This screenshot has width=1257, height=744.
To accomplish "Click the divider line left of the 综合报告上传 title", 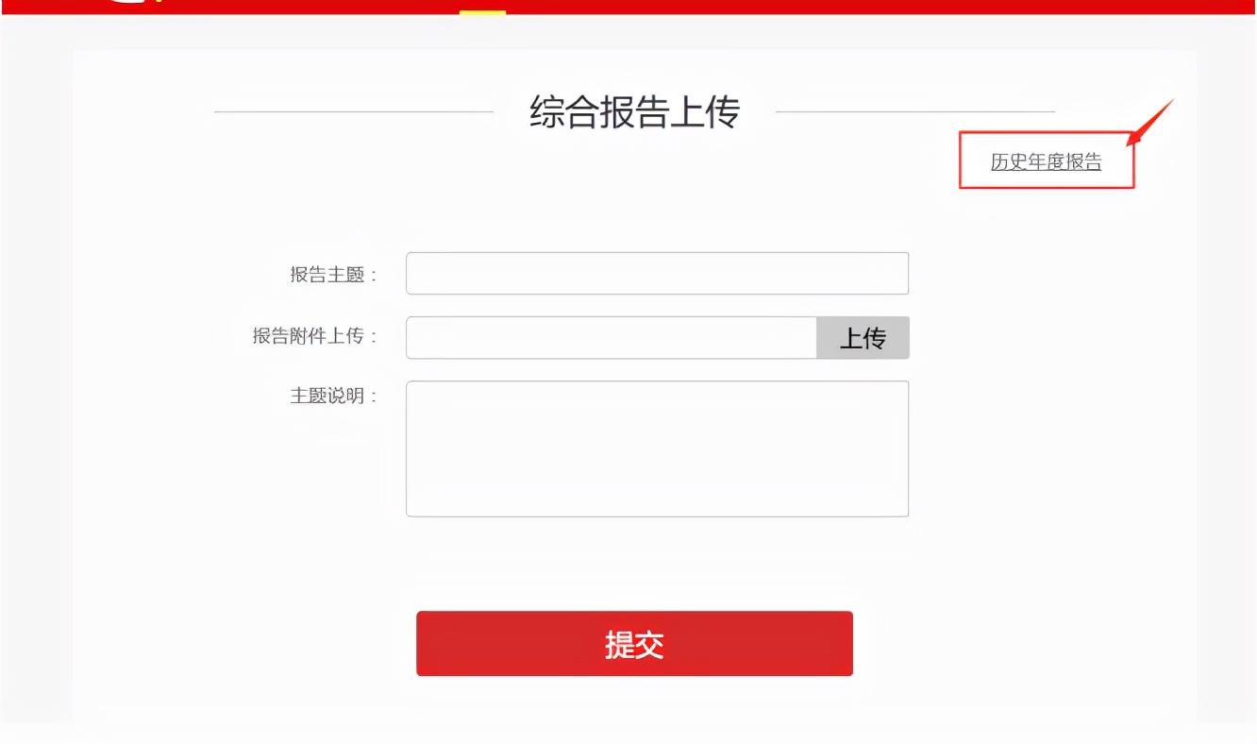I will (x=354, y=112).
